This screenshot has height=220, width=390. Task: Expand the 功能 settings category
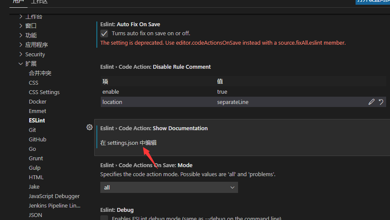pos(21,35)
